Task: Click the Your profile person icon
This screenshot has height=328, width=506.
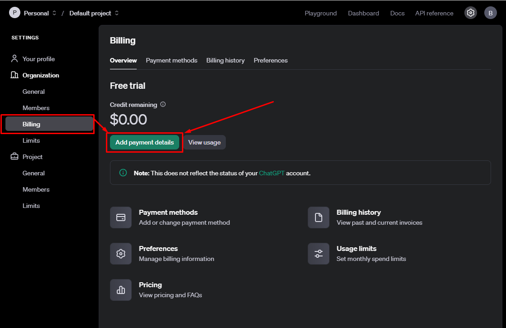Action: [x=14, y=58]
